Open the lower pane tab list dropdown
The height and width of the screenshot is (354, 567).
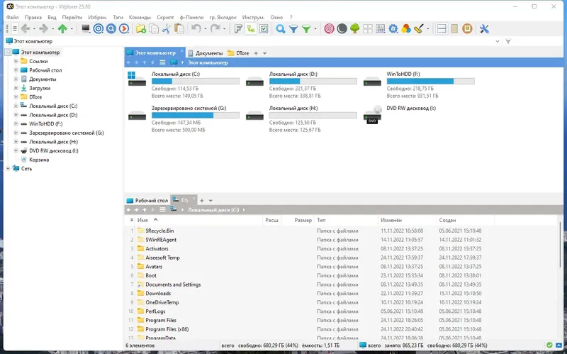(210, 201)
